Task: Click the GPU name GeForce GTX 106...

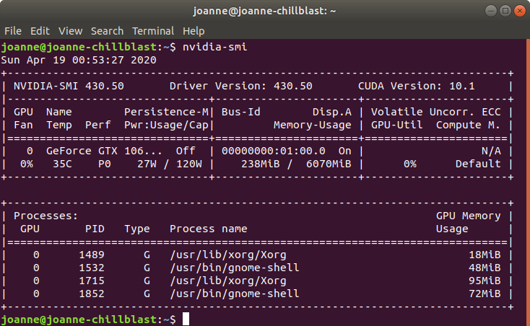Action: 104,151
